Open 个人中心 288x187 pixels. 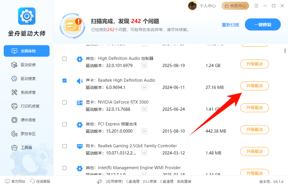point(208,6)
